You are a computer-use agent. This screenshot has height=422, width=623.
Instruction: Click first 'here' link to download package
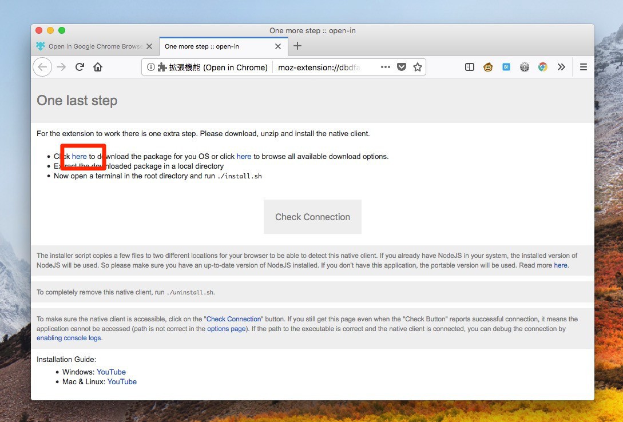tap(79, 157)
